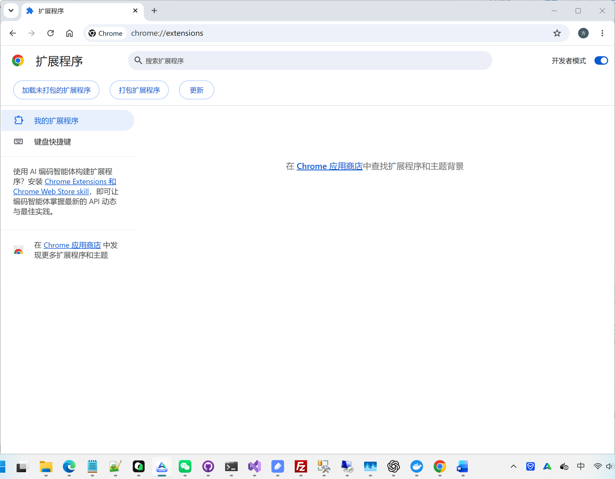Open GitHub Desktop from the taskbar
The width and height of the screenshot is (615, 479).
click(208, 467)
